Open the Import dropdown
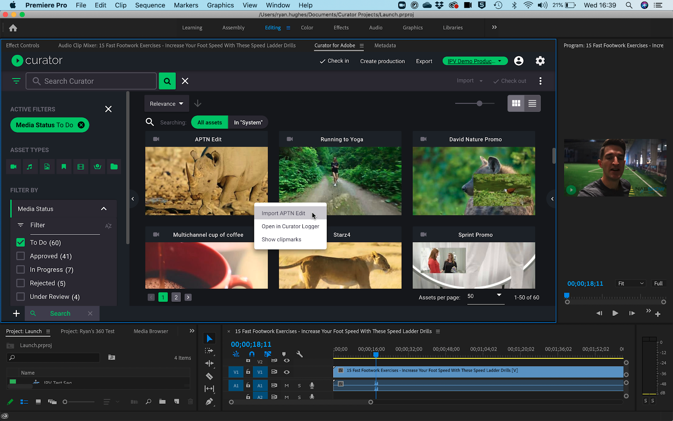 pos(469,81)
